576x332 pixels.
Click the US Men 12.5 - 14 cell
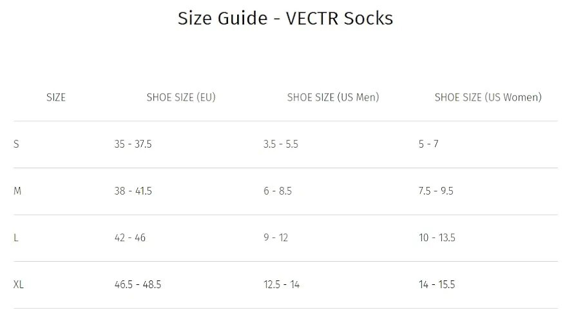[x=282, y=284]
